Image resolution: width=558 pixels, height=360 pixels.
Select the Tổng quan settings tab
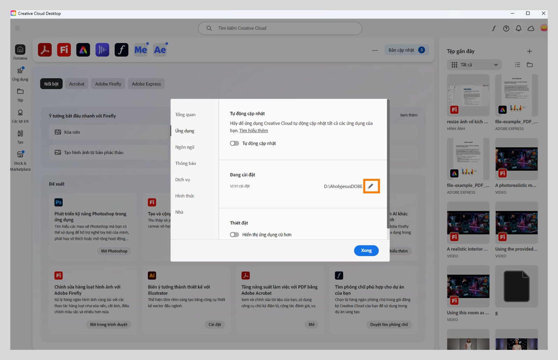click(x=185, y=115)
